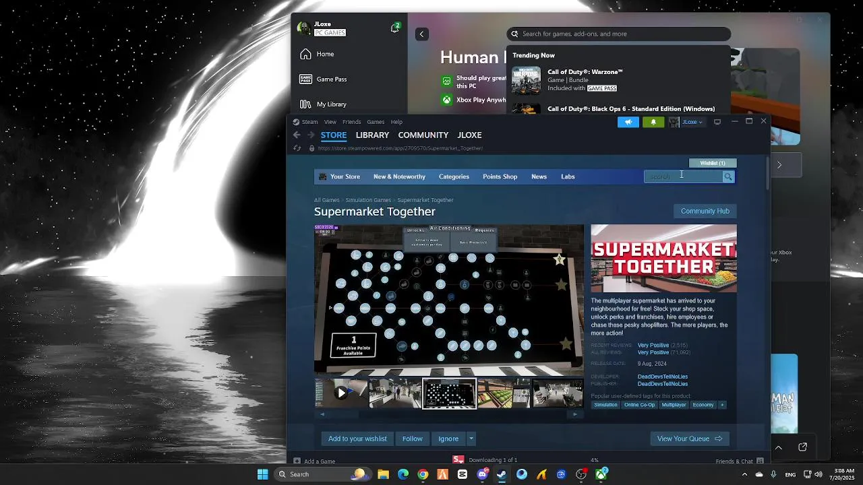Open the Games menu in Steam
The width and height of the screenshot is (863, 485).
tap(376, 122)
